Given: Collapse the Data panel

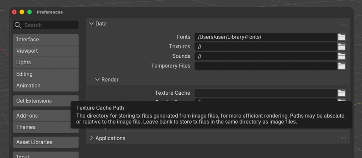Looking at the screenshot, I should [x=92, y=24].
